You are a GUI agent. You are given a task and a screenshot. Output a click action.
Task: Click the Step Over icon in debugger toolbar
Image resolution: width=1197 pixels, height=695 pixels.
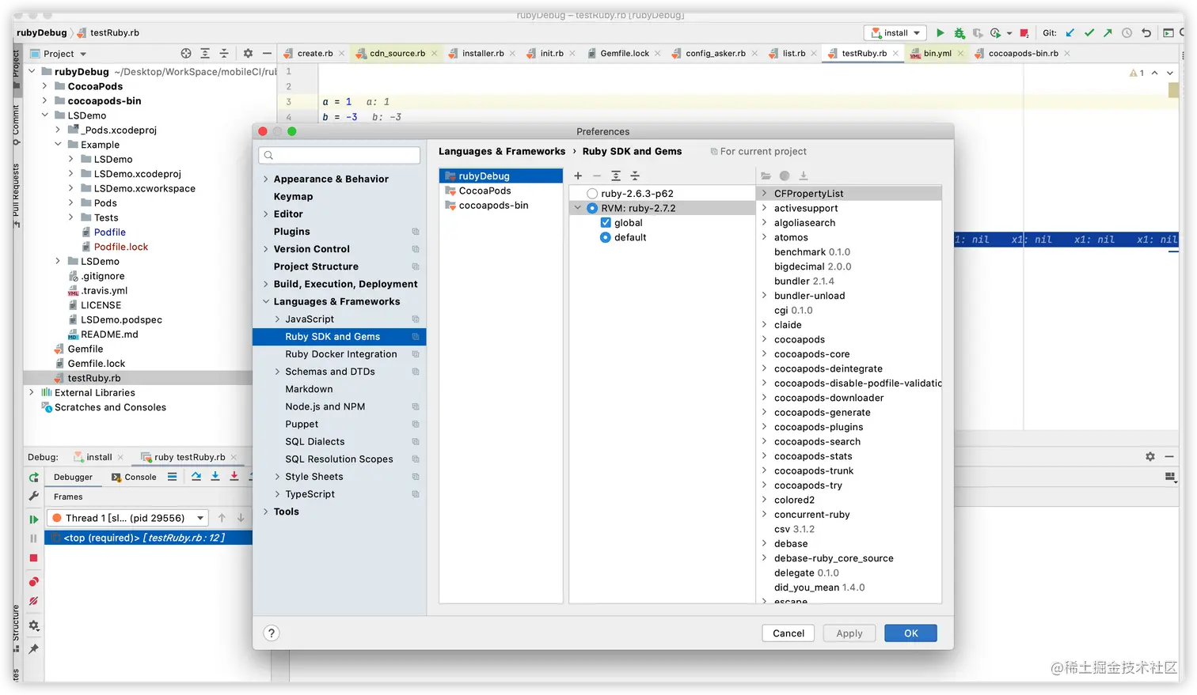coord(196,477)
